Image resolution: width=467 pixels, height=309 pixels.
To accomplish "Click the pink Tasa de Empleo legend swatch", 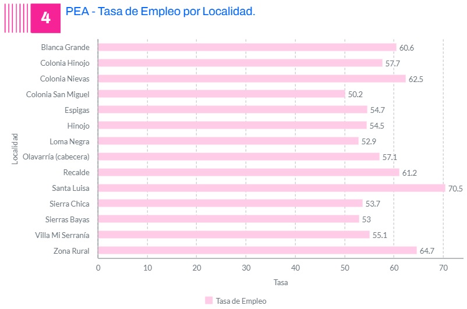I will click(x=208, y=300).
